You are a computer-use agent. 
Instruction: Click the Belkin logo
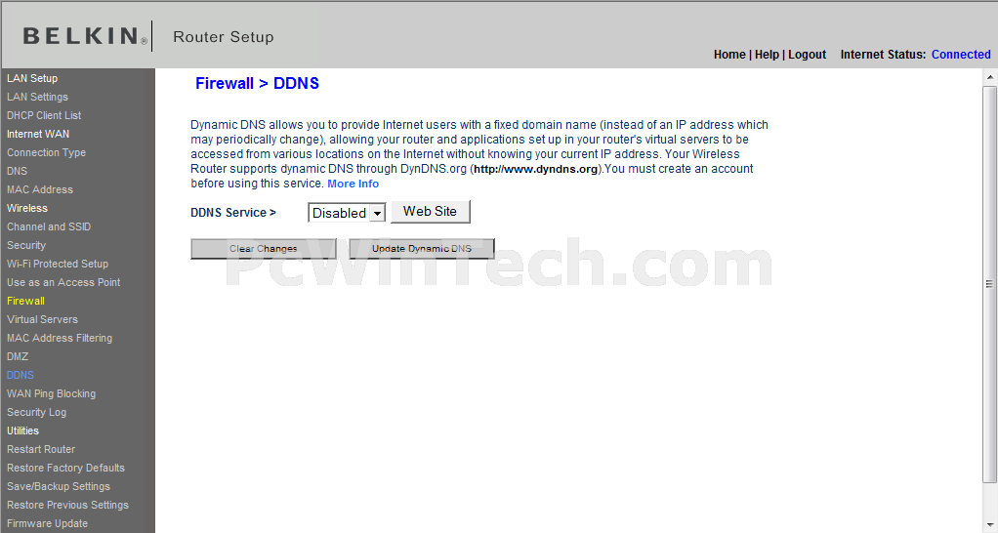point(85,36)
